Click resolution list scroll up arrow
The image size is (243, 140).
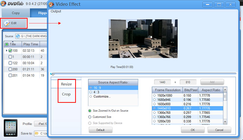[225, 90]
